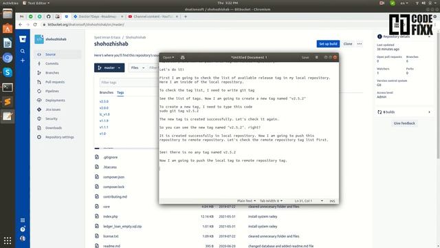
Task: Click Give feedback button
Action: click(x=404, y=123)
